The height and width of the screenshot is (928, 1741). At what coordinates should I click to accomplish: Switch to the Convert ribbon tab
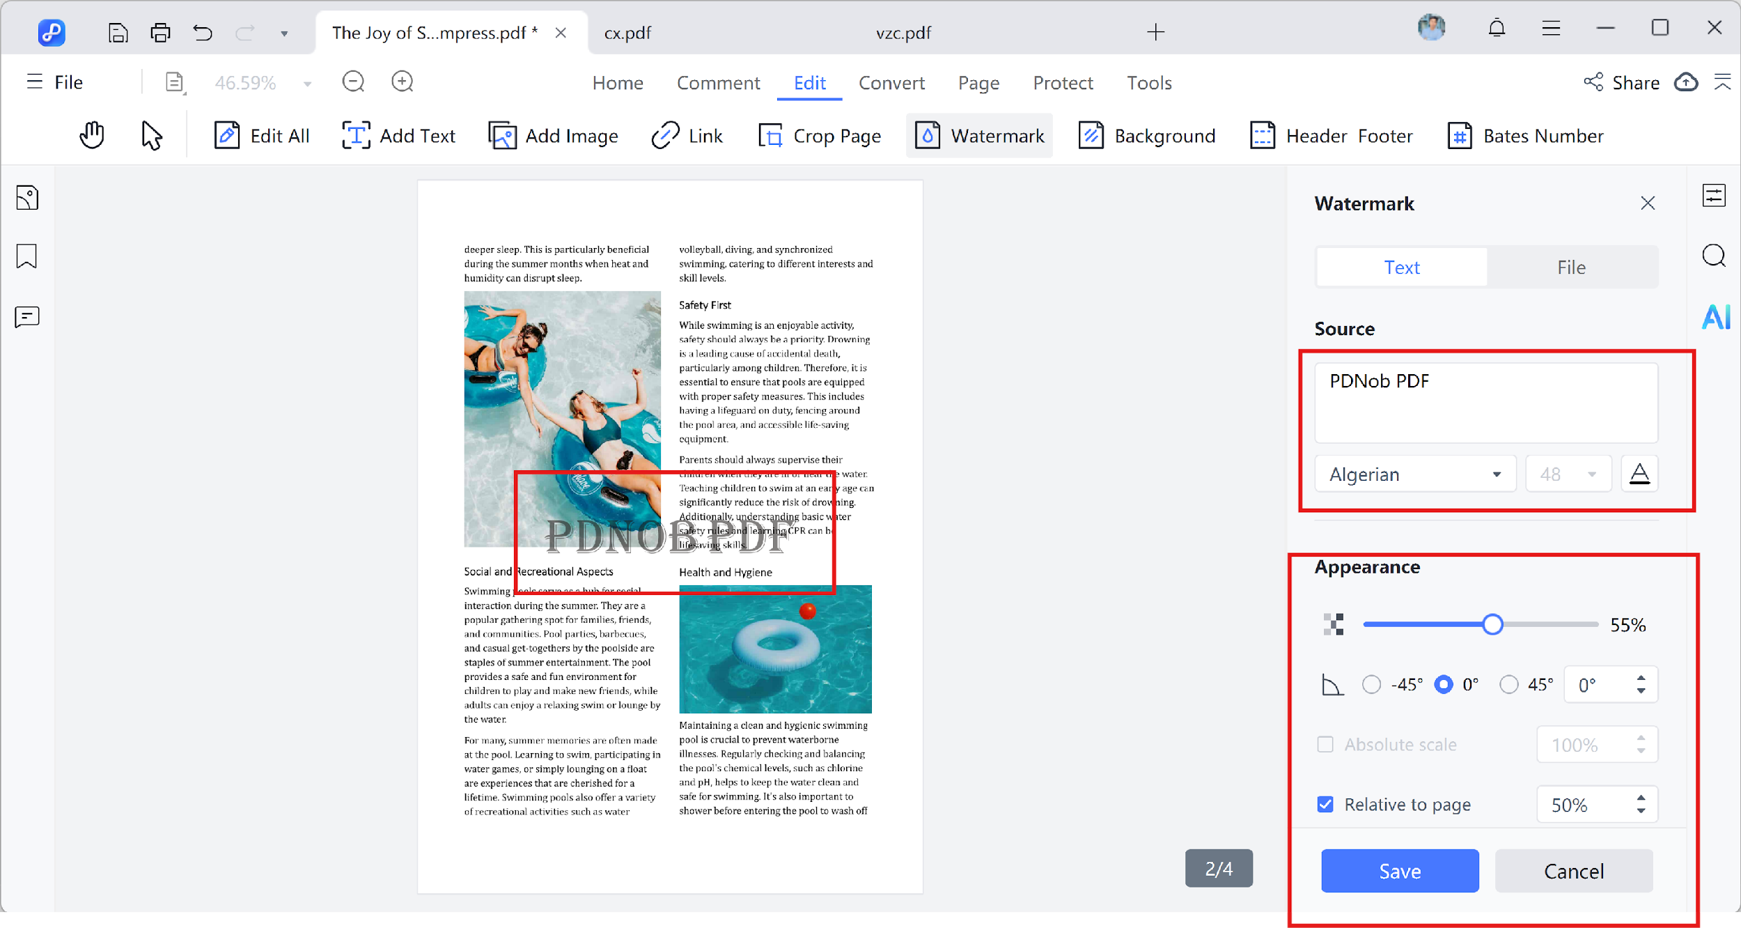point(892,82)
